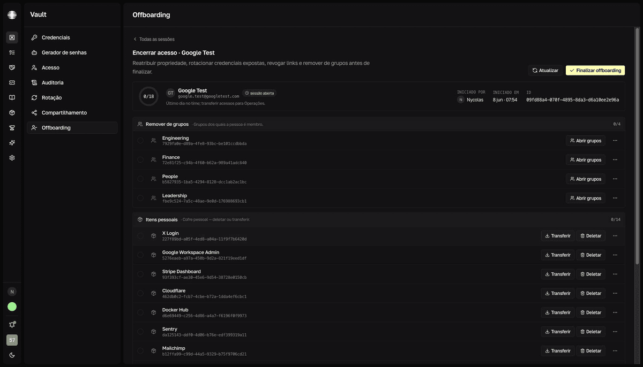Open more options for Google Workspace Admin
Image resolution: width=643 pixels, height=367 pixels.
[x=615, y=255]
